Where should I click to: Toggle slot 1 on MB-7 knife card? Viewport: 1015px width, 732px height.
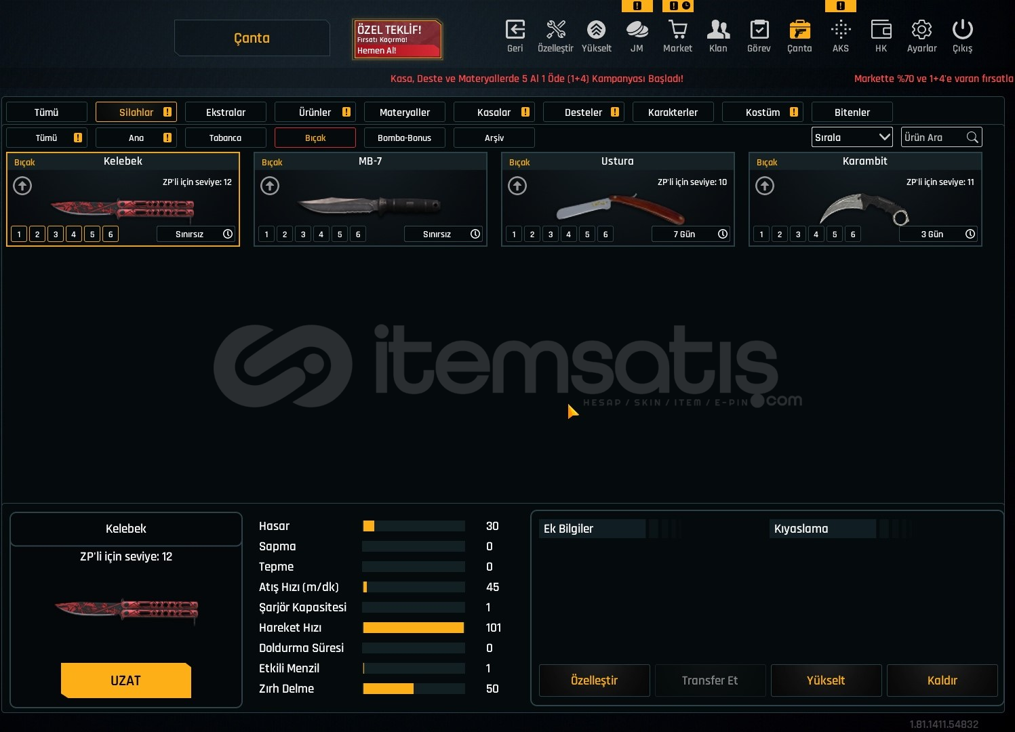click(x=266, y=235)
